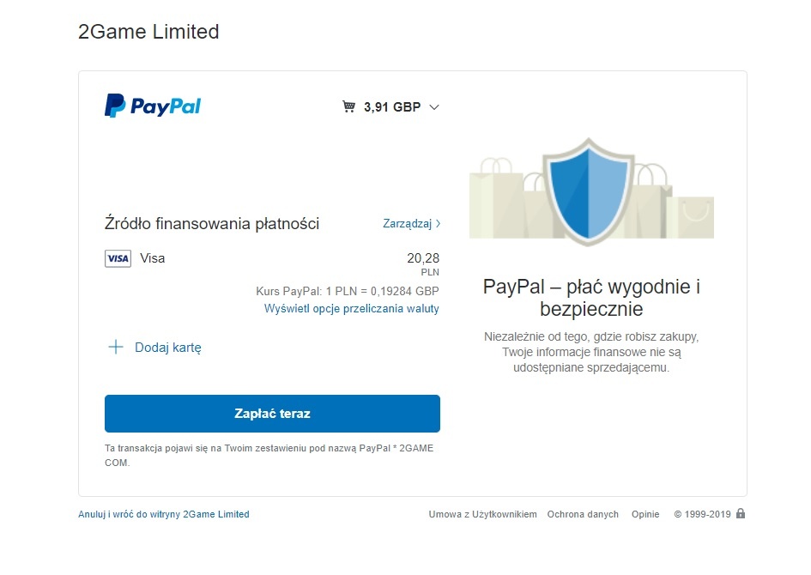
Task: Click the Zapłać teraz button
Action: [x=273, y=414]
